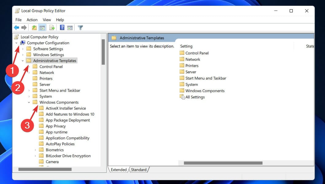The image size is (325, 184).
Task: Click the Local Group Policy Editor title bar icon
Action: pyautogui.click(x=17, y=11)
